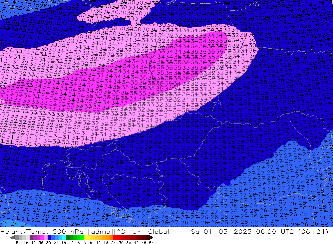Viewport: 333px width, 244px height.
Task: Click the "36" legend value
Action: (129, 243)
